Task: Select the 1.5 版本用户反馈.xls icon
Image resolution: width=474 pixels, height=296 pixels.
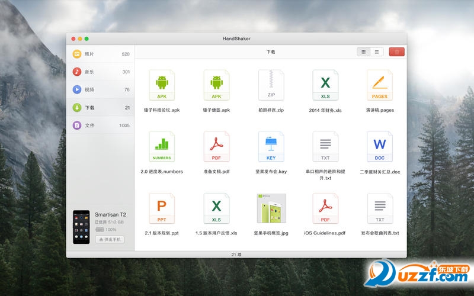Action: click(x=216, y=208)
